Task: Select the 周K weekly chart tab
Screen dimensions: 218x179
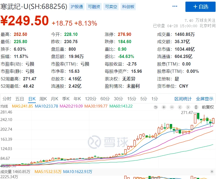Action: click(43, 99)
